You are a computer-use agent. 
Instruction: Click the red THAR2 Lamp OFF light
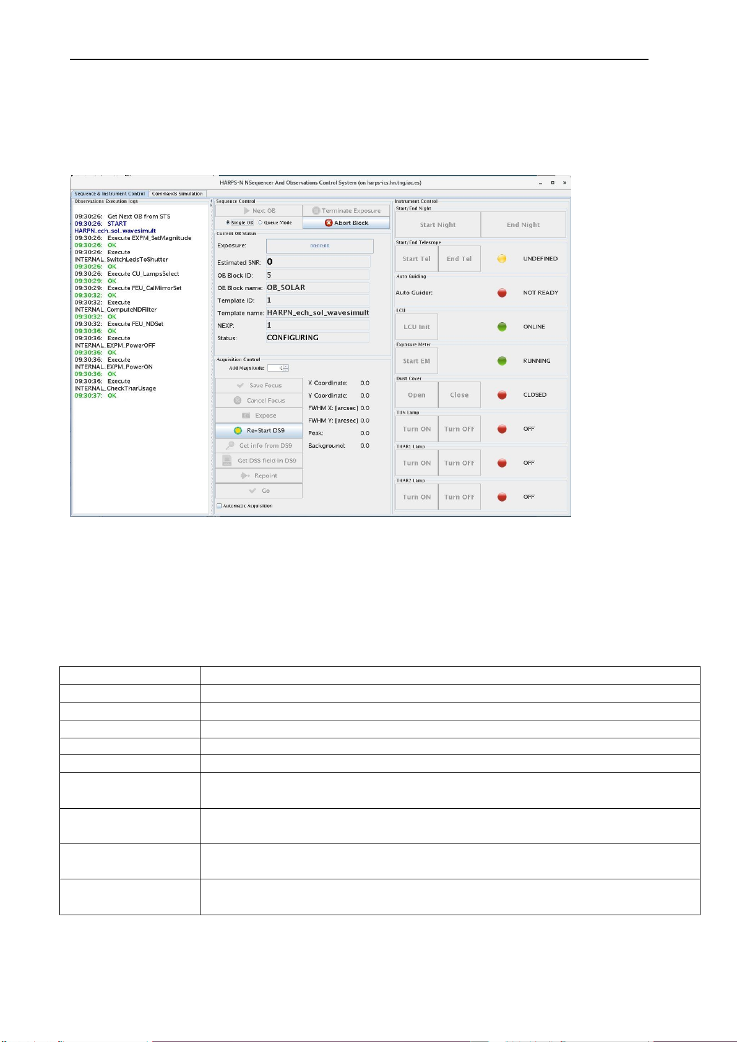502,497
